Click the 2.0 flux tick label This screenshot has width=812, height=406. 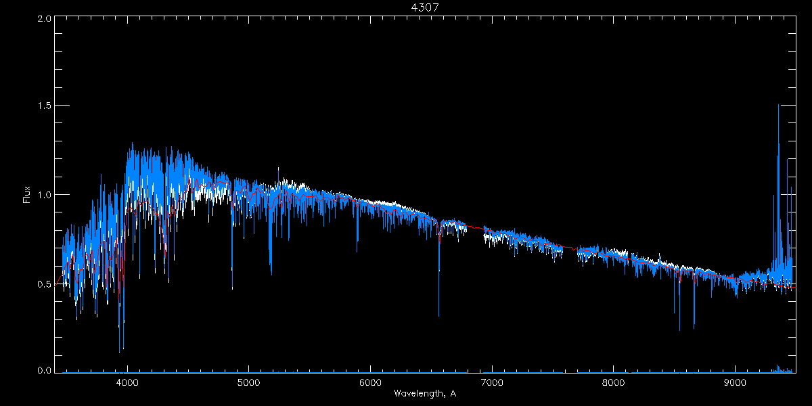tap(45, 19)
